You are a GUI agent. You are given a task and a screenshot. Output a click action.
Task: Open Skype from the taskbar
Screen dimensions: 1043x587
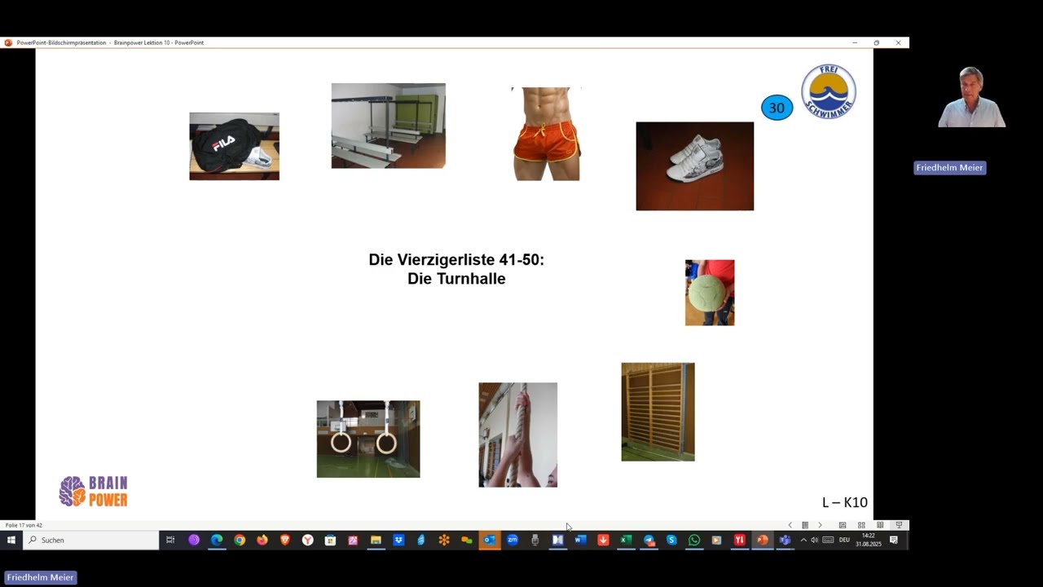[671, 540]
